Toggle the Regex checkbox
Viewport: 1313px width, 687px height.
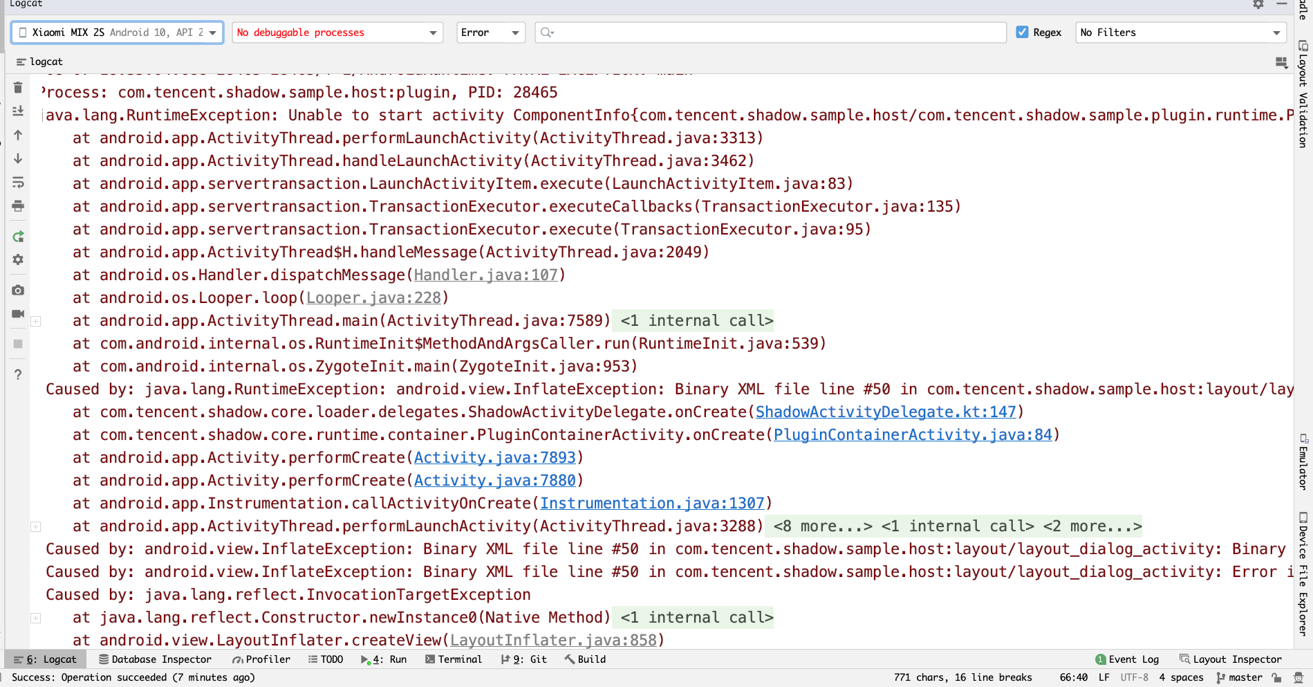[x=1023, y=32]
